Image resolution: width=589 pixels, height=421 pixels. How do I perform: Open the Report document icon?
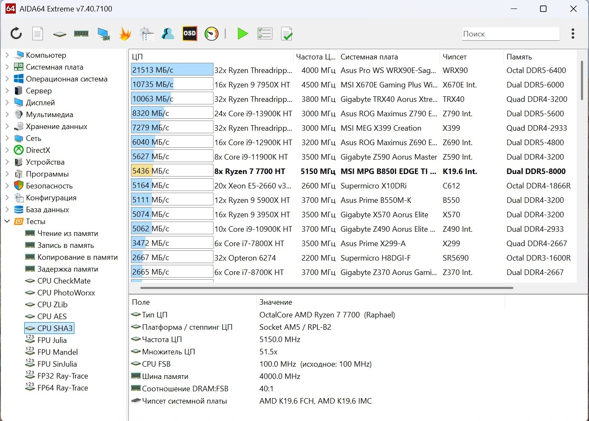tap(38, 34)
